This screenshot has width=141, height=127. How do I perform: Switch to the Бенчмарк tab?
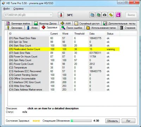coord(14,28)
